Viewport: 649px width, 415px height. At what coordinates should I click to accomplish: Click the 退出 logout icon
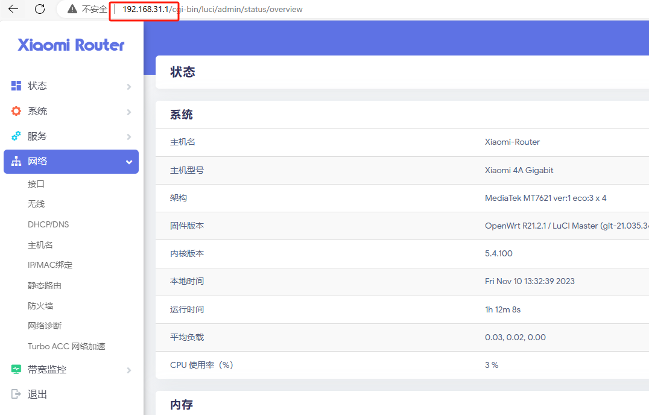coord(16,394)
